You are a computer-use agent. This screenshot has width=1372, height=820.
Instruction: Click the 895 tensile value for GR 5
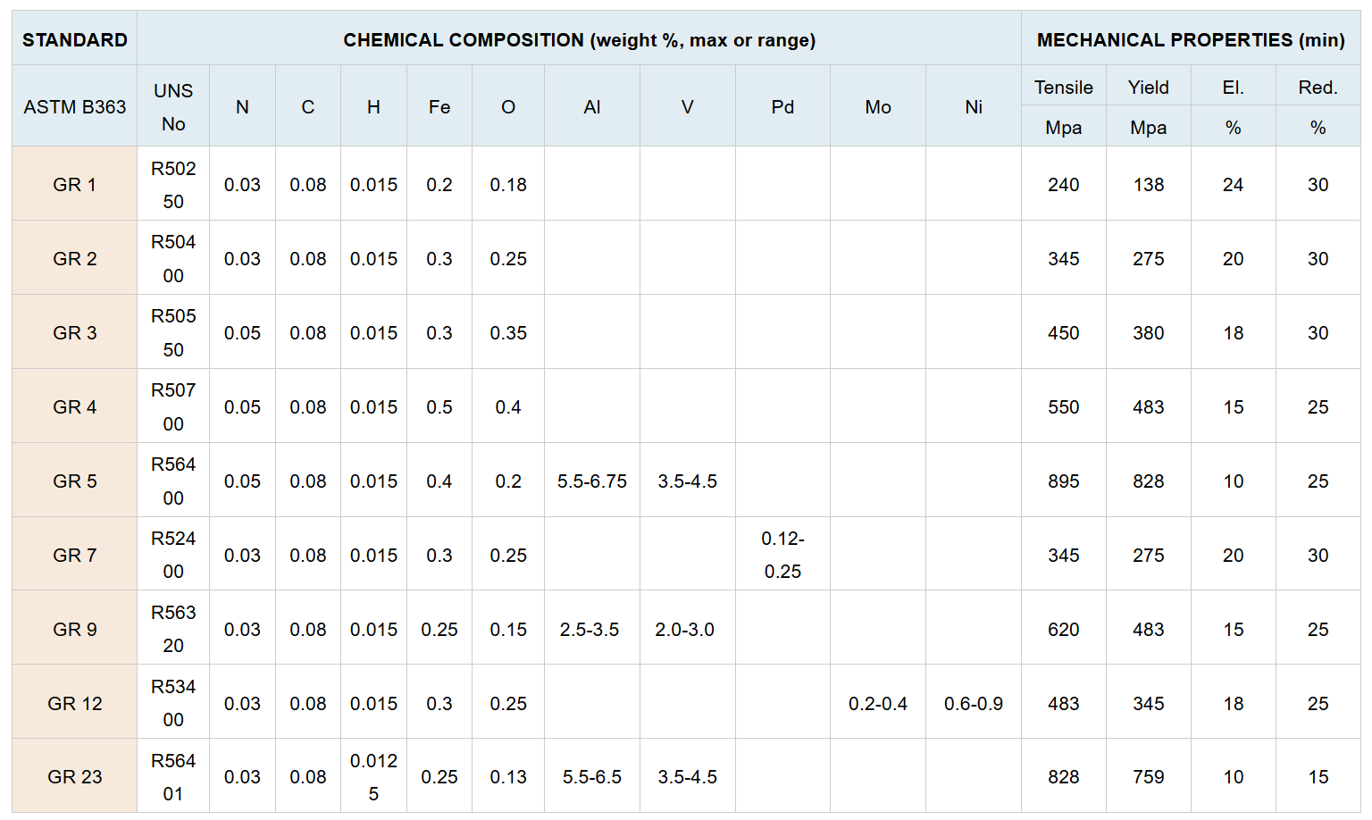(1064, 481)
